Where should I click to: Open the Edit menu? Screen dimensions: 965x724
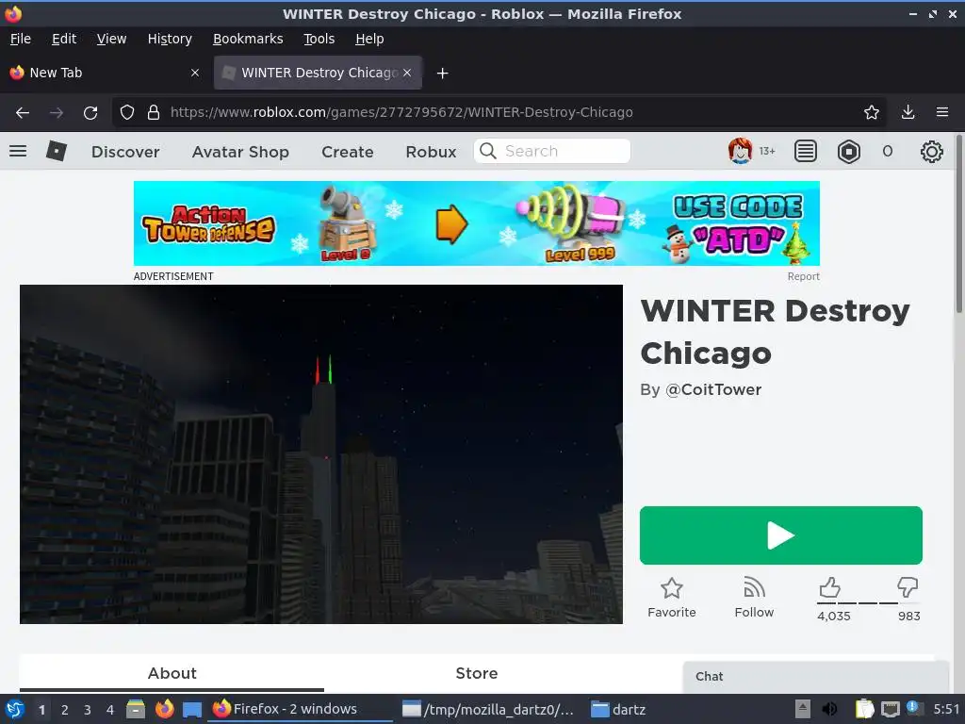64,39
